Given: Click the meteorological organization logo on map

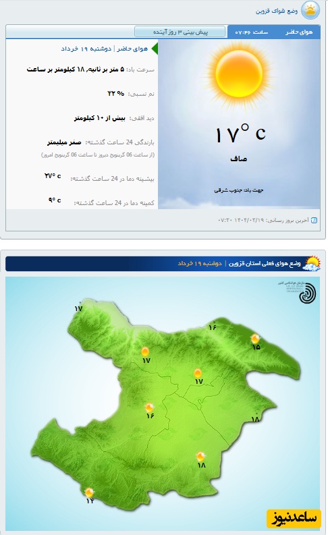Looking at the screenshot, I should click(x=302, y=291).
